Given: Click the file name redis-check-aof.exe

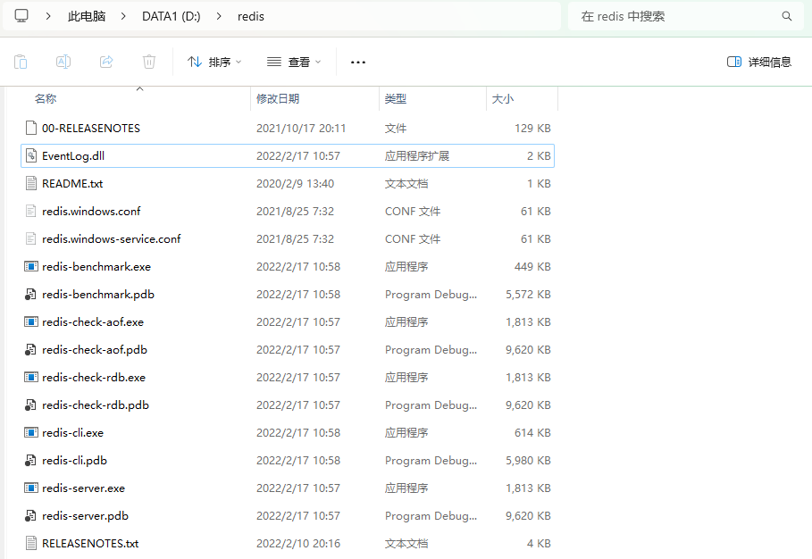Looking at the screenshot, I should [93, 322].
